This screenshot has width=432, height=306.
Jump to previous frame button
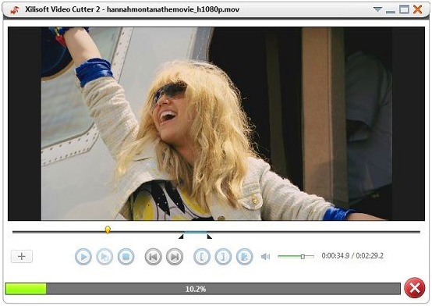click(x=153, y=257)
